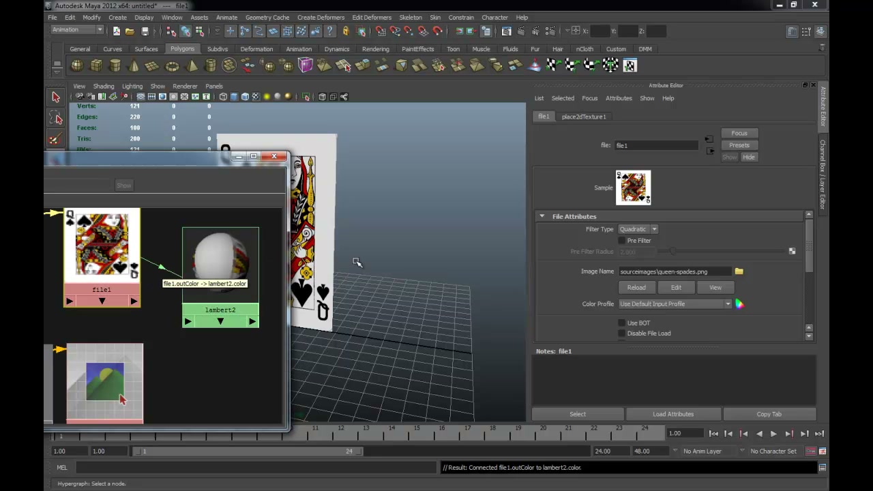Toggle smooth shade all viewport icon
The image size is (873, 491).
(234, 97)
